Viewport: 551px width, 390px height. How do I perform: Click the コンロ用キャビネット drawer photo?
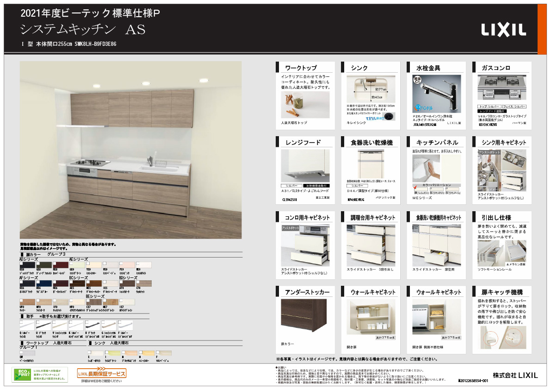tap(305, 245)
